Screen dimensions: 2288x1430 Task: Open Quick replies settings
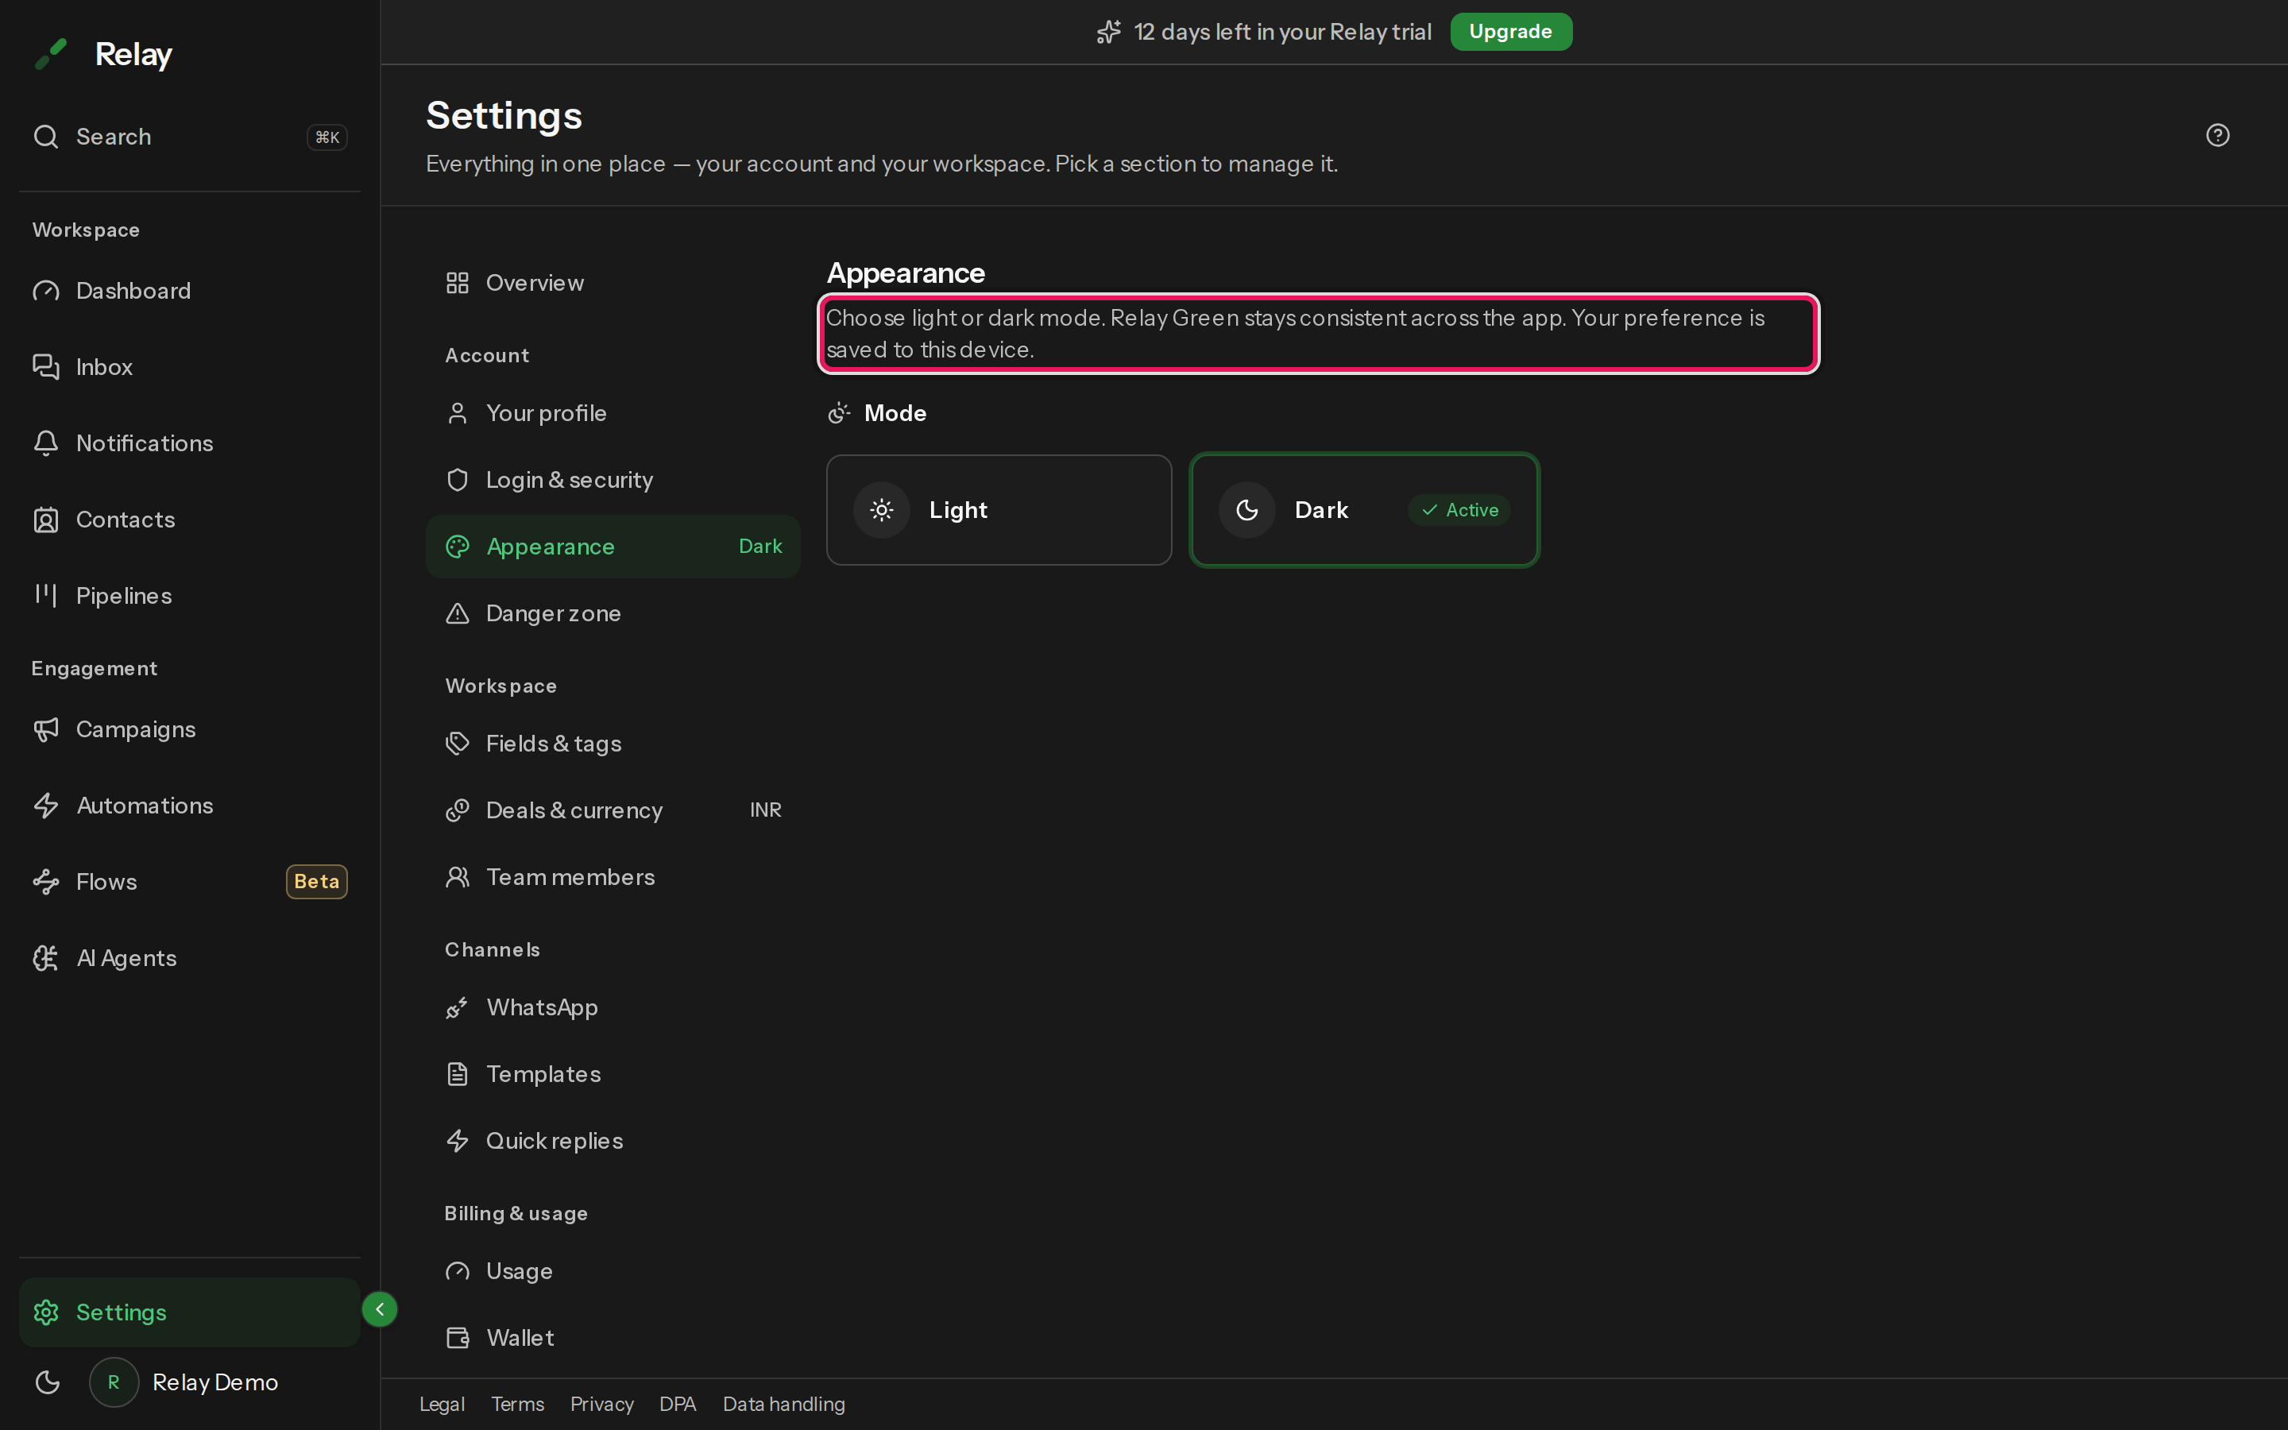[x=613, y=1141]
